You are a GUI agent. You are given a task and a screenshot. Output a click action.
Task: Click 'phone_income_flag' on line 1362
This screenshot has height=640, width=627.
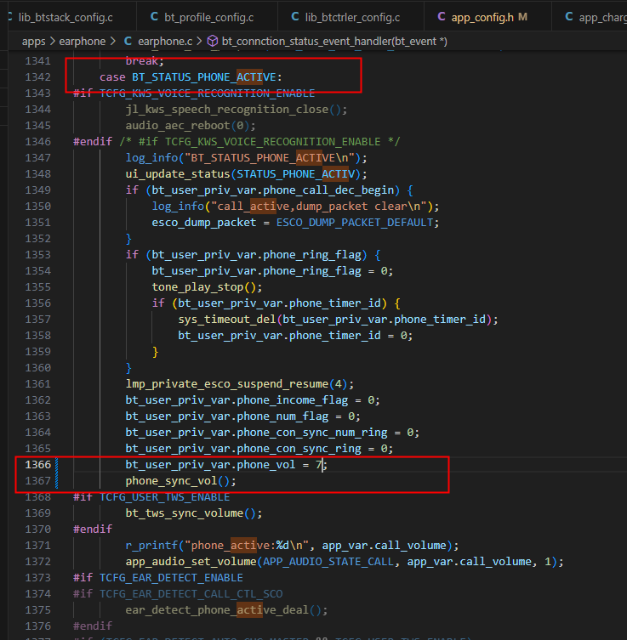(293, 400)
